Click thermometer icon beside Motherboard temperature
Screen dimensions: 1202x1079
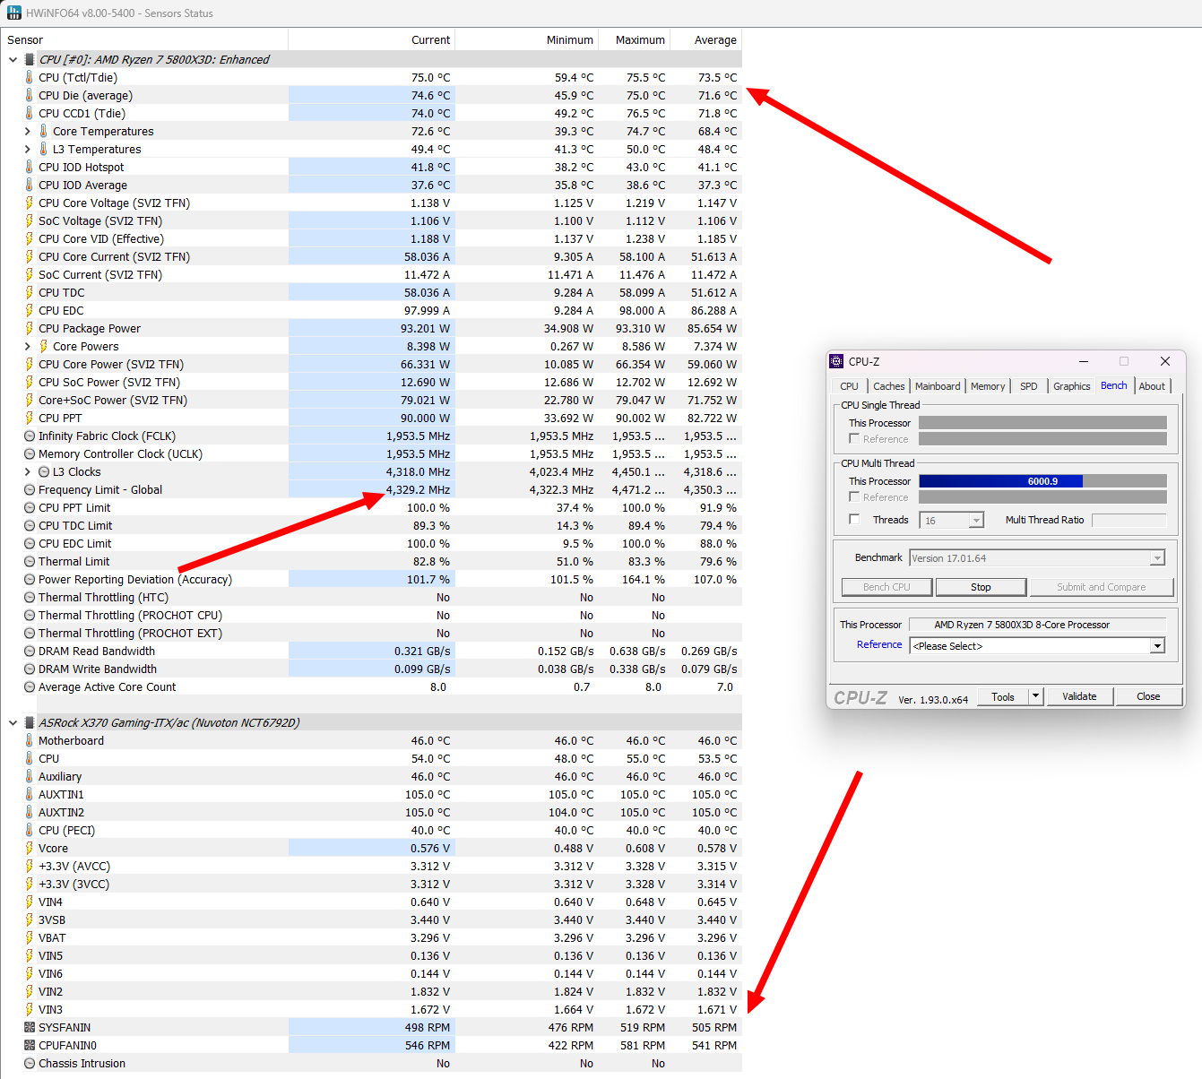[x=30, y=740]
